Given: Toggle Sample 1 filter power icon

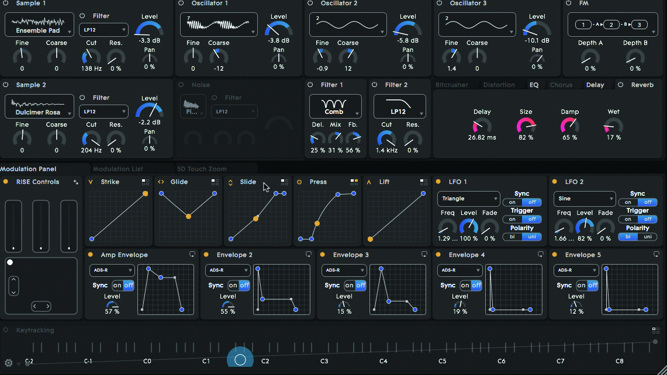Looking at the screenshot, I should 82,16.
